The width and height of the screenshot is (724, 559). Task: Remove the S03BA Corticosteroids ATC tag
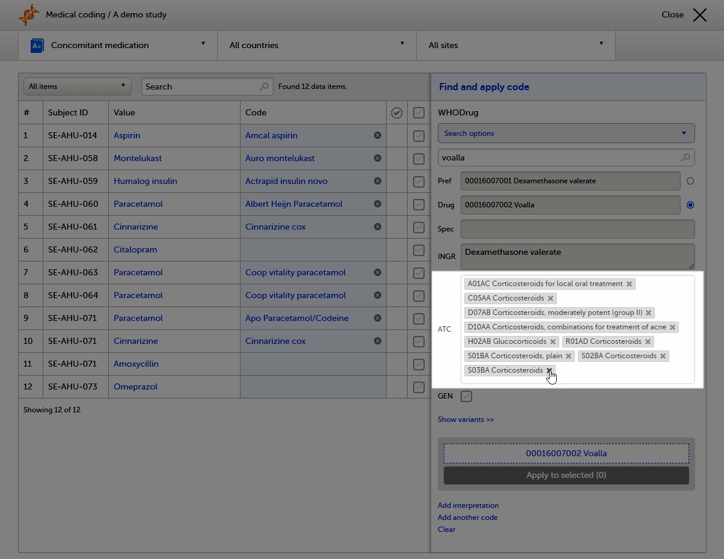(549, 370)
